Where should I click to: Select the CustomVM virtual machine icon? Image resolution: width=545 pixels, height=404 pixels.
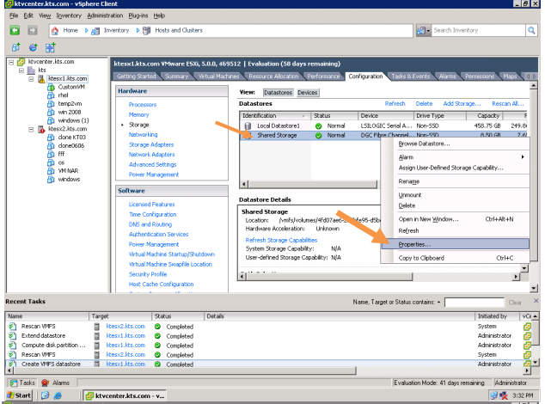[x=51, y=87]
